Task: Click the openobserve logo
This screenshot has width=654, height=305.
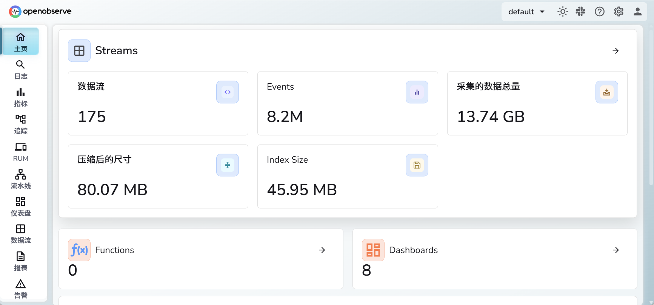Action: 40,12
